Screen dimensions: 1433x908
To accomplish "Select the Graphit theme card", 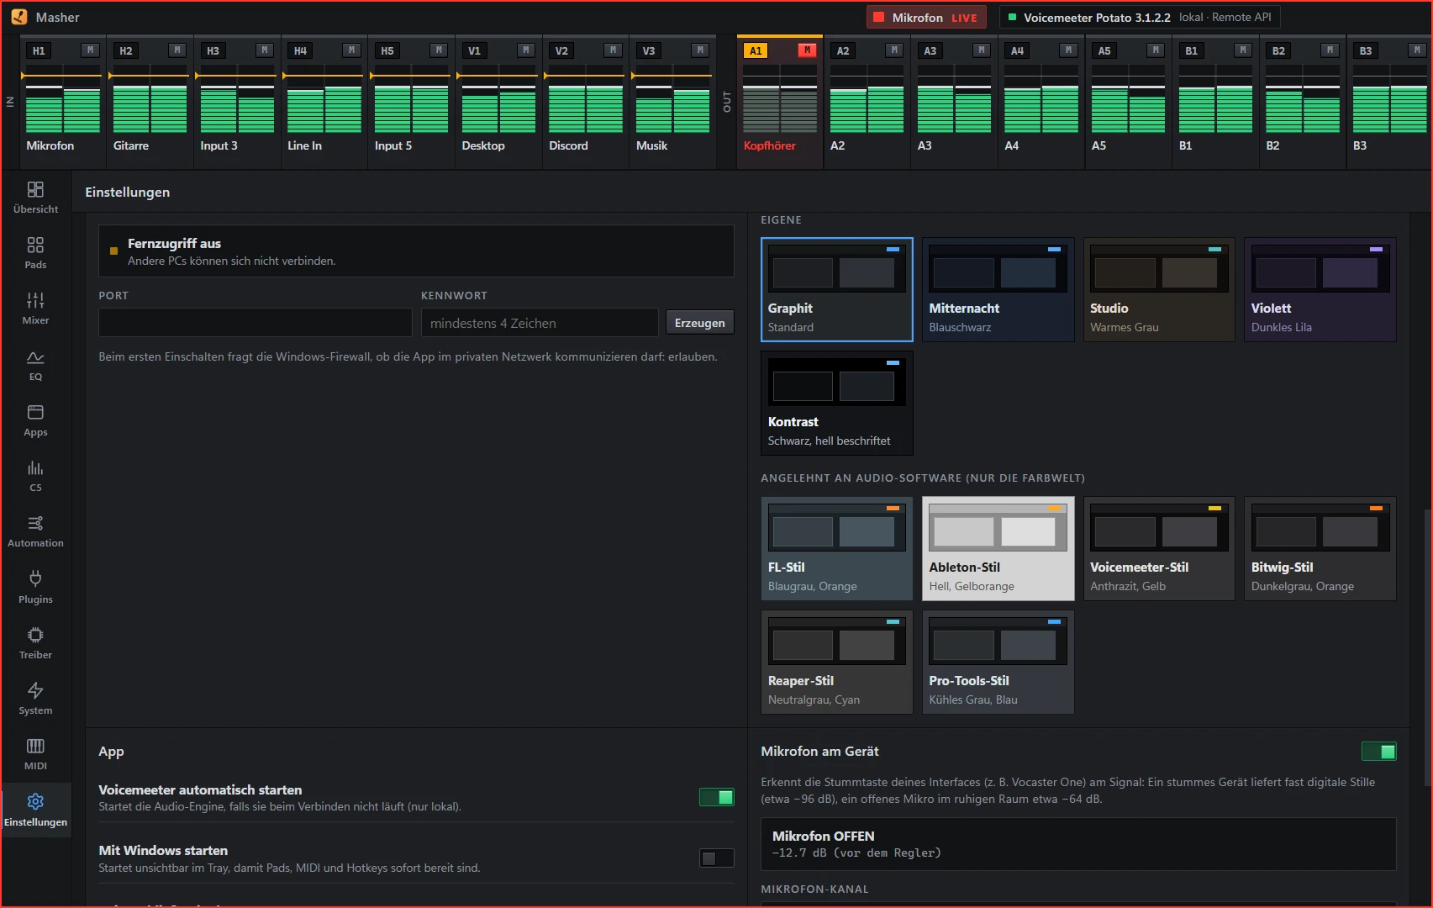I will pyautogui.click(x=837, y=289).
